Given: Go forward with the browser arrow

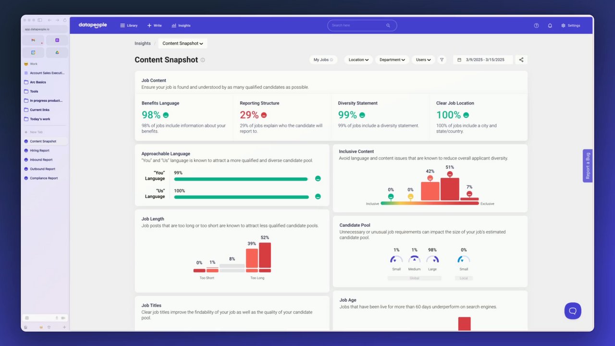Looking at the screenshot, I should [57, 20].
